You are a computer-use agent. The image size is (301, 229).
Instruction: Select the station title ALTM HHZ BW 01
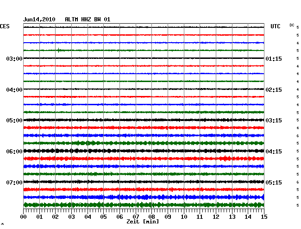[88, 19]
